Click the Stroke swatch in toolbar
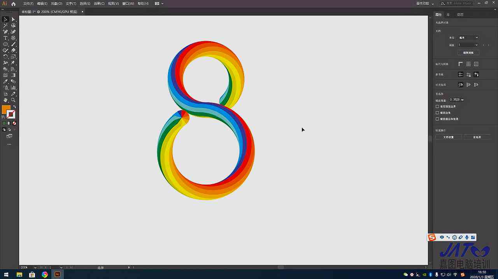The height and width of the screenshot is (279, 498). click(11, 114)
